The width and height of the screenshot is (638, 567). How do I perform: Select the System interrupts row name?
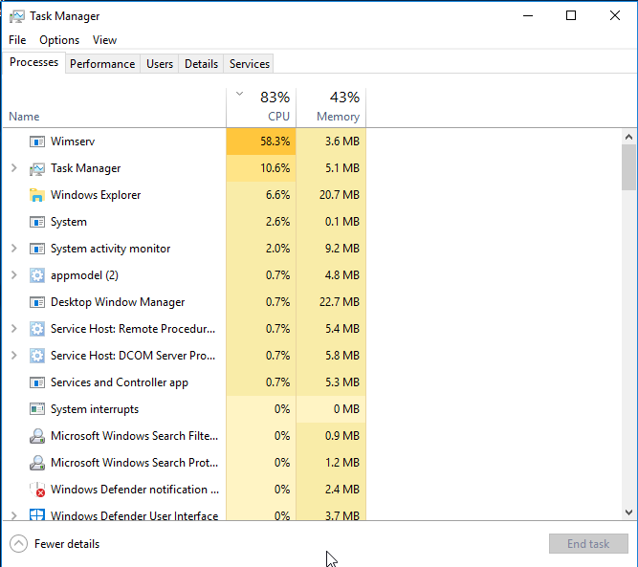pos(95,409)
